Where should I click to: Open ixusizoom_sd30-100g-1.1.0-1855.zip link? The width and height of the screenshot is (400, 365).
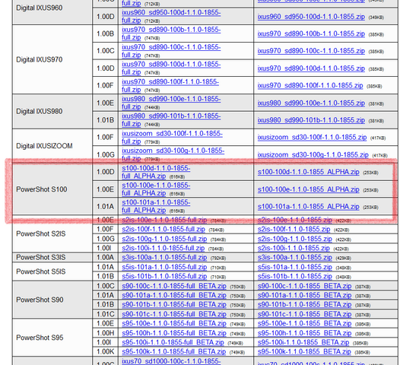pos(313,155)
